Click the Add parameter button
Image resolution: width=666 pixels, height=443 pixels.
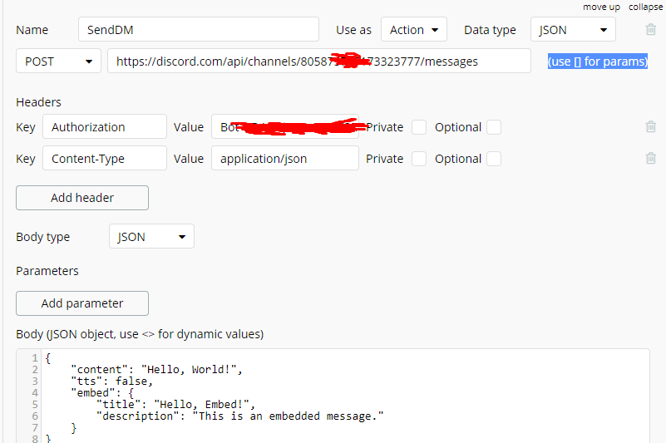click(82, 303)
